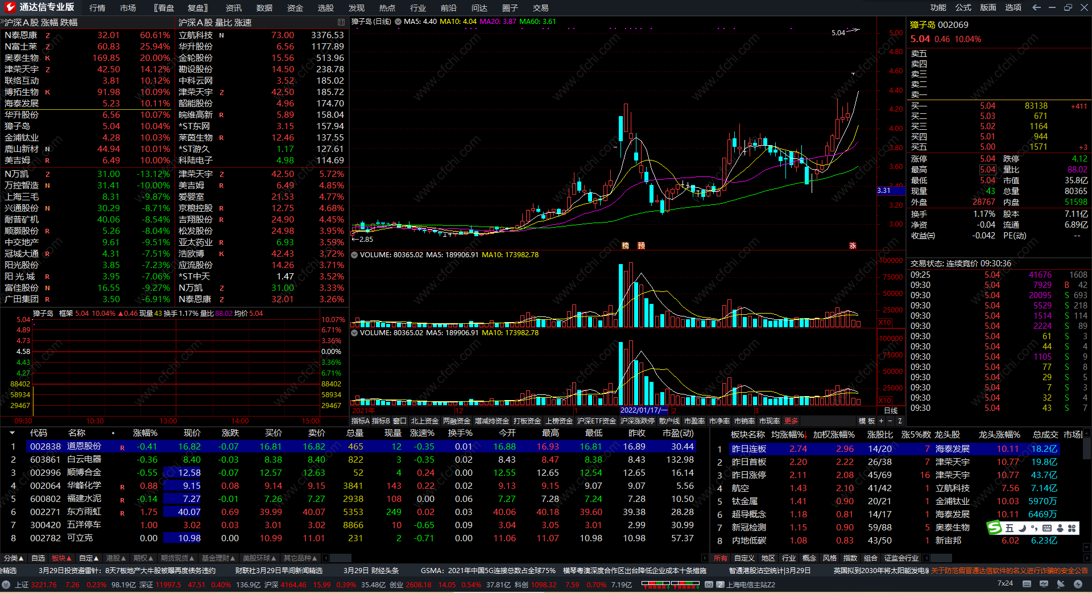Open the 交易 menu
Screen dimensions: 1092x593
coord(541,8)
